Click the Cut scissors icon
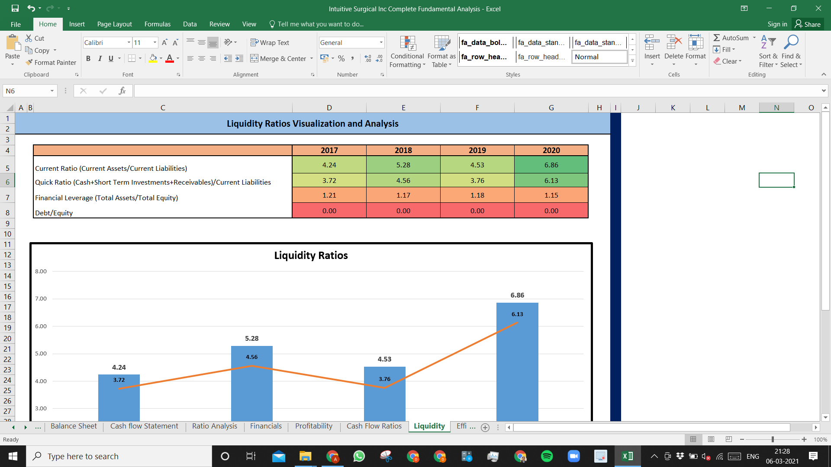 click(29, 38)
